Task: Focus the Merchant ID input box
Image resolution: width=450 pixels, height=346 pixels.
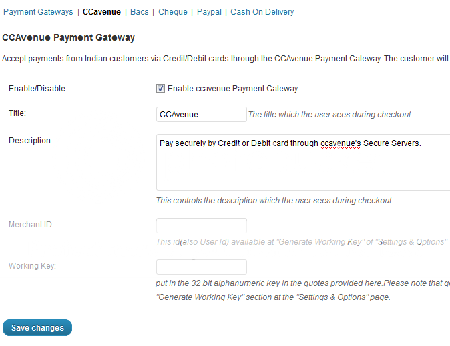Action: tap(201, 225)
